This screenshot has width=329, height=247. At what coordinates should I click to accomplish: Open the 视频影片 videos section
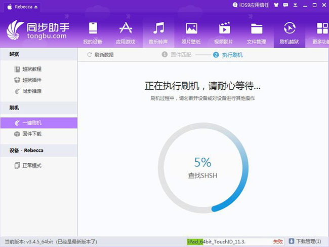click(x=224, y=32)
